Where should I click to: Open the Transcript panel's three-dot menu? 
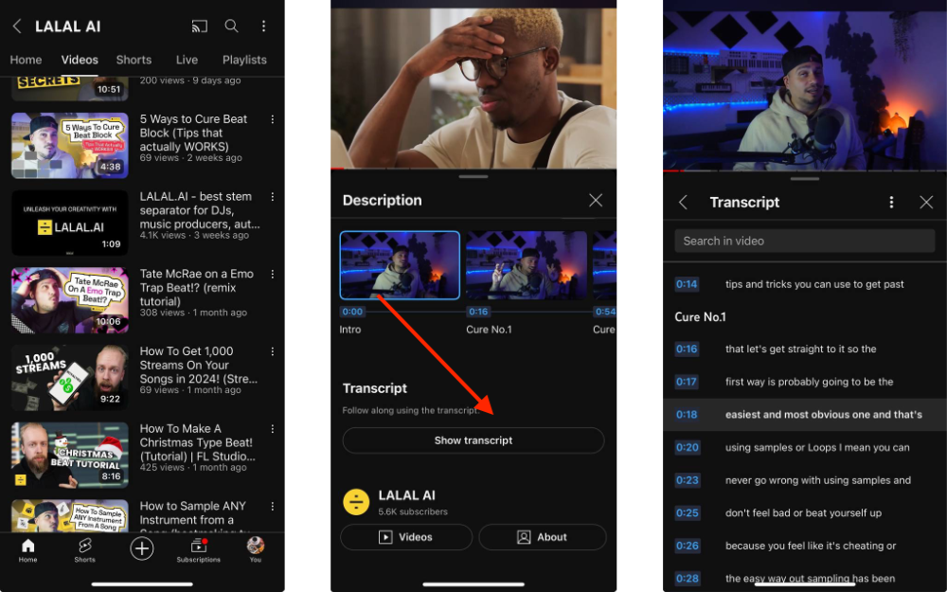point(891,203)
